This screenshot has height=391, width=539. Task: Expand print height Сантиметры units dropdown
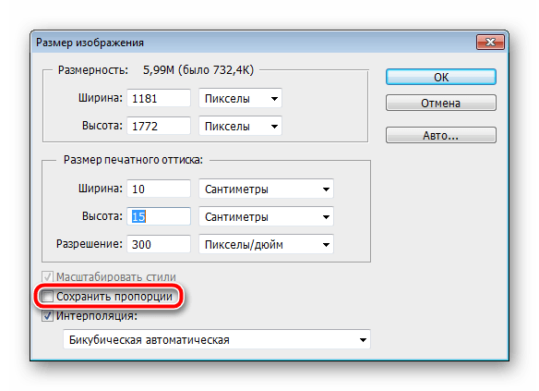coord(266,217)
